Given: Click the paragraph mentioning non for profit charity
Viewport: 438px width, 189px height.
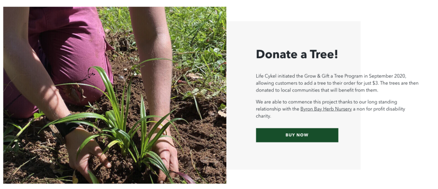Looking at the screenshot, I should [331, 109].
